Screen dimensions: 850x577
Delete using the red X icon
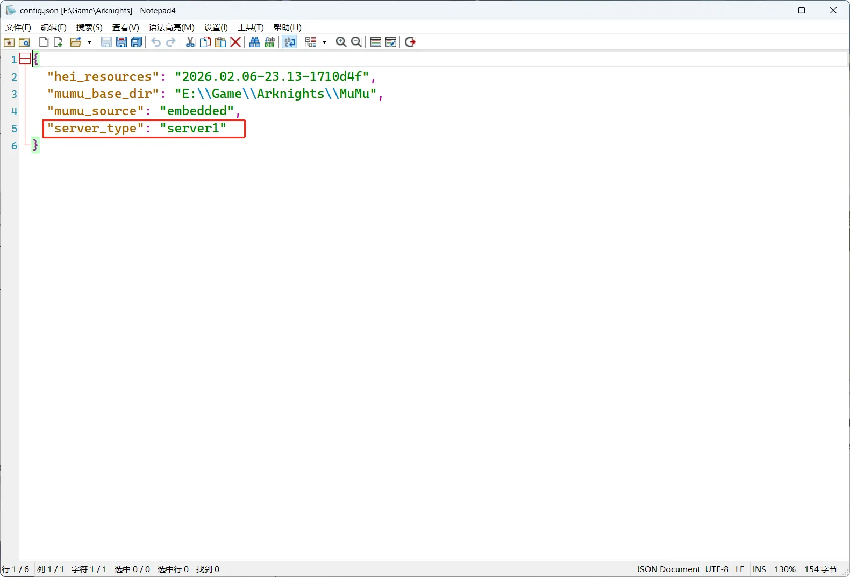click(235, 42)
